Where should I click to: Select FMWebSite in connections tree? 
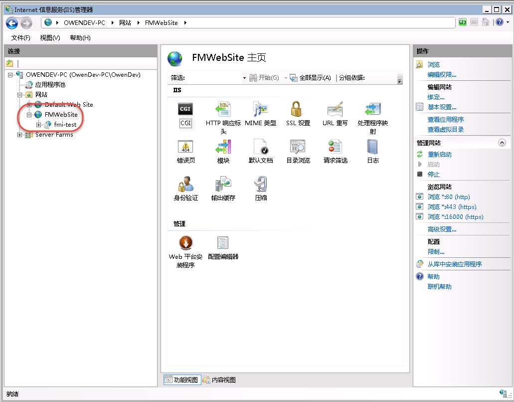point(61,115)
